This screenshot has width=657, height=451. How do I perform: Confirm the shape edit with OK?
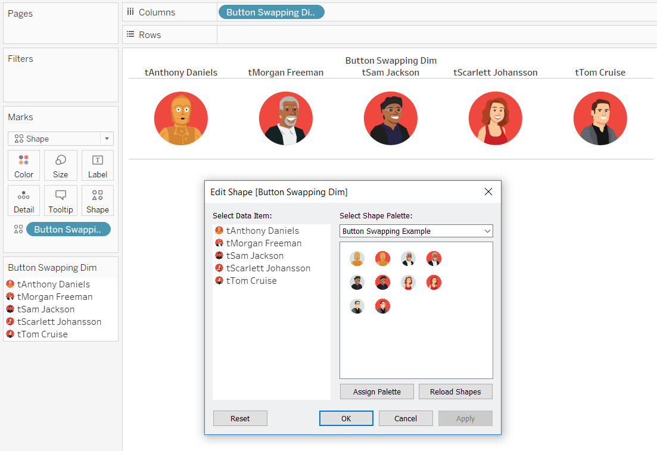click(x=346, y=418)
